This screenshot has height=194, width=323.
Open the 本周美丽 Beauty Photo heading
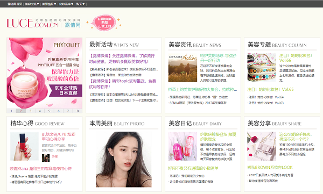[117, 124]
